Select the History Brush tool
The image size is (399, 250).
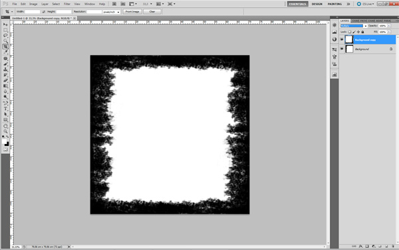pyautogui.click(x=5, y=75)
